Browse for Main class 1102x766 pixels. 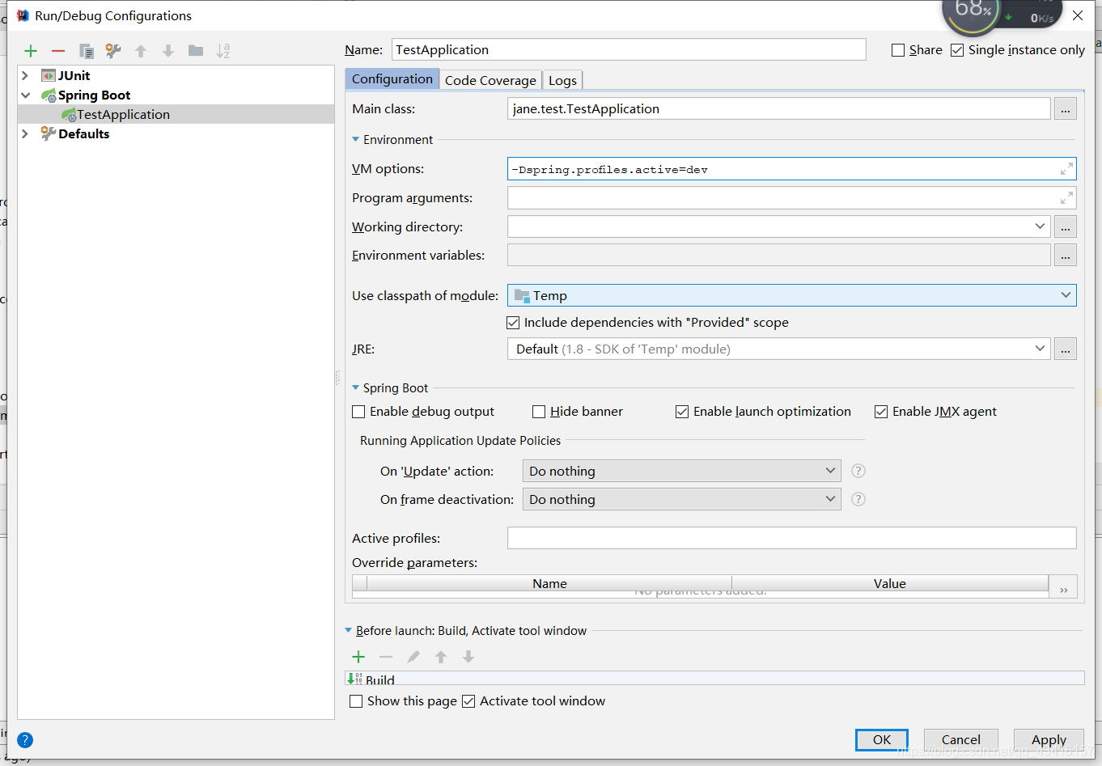1066,108
